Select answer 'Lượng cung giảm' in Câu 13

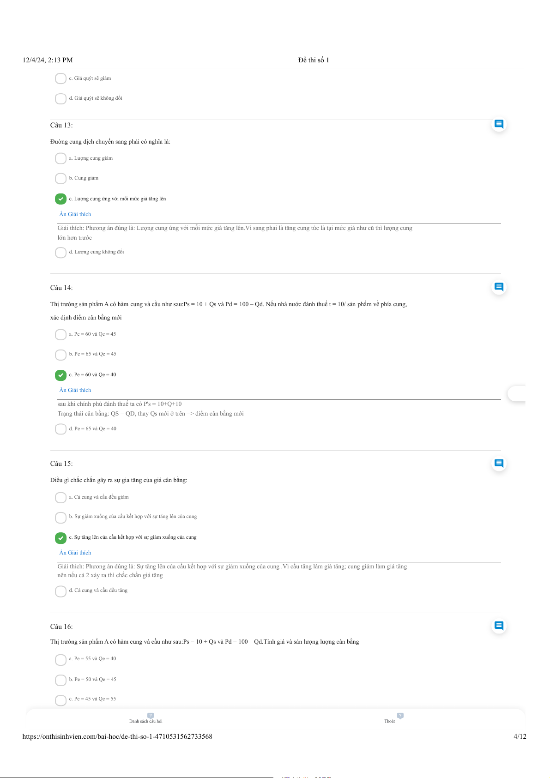60,158
